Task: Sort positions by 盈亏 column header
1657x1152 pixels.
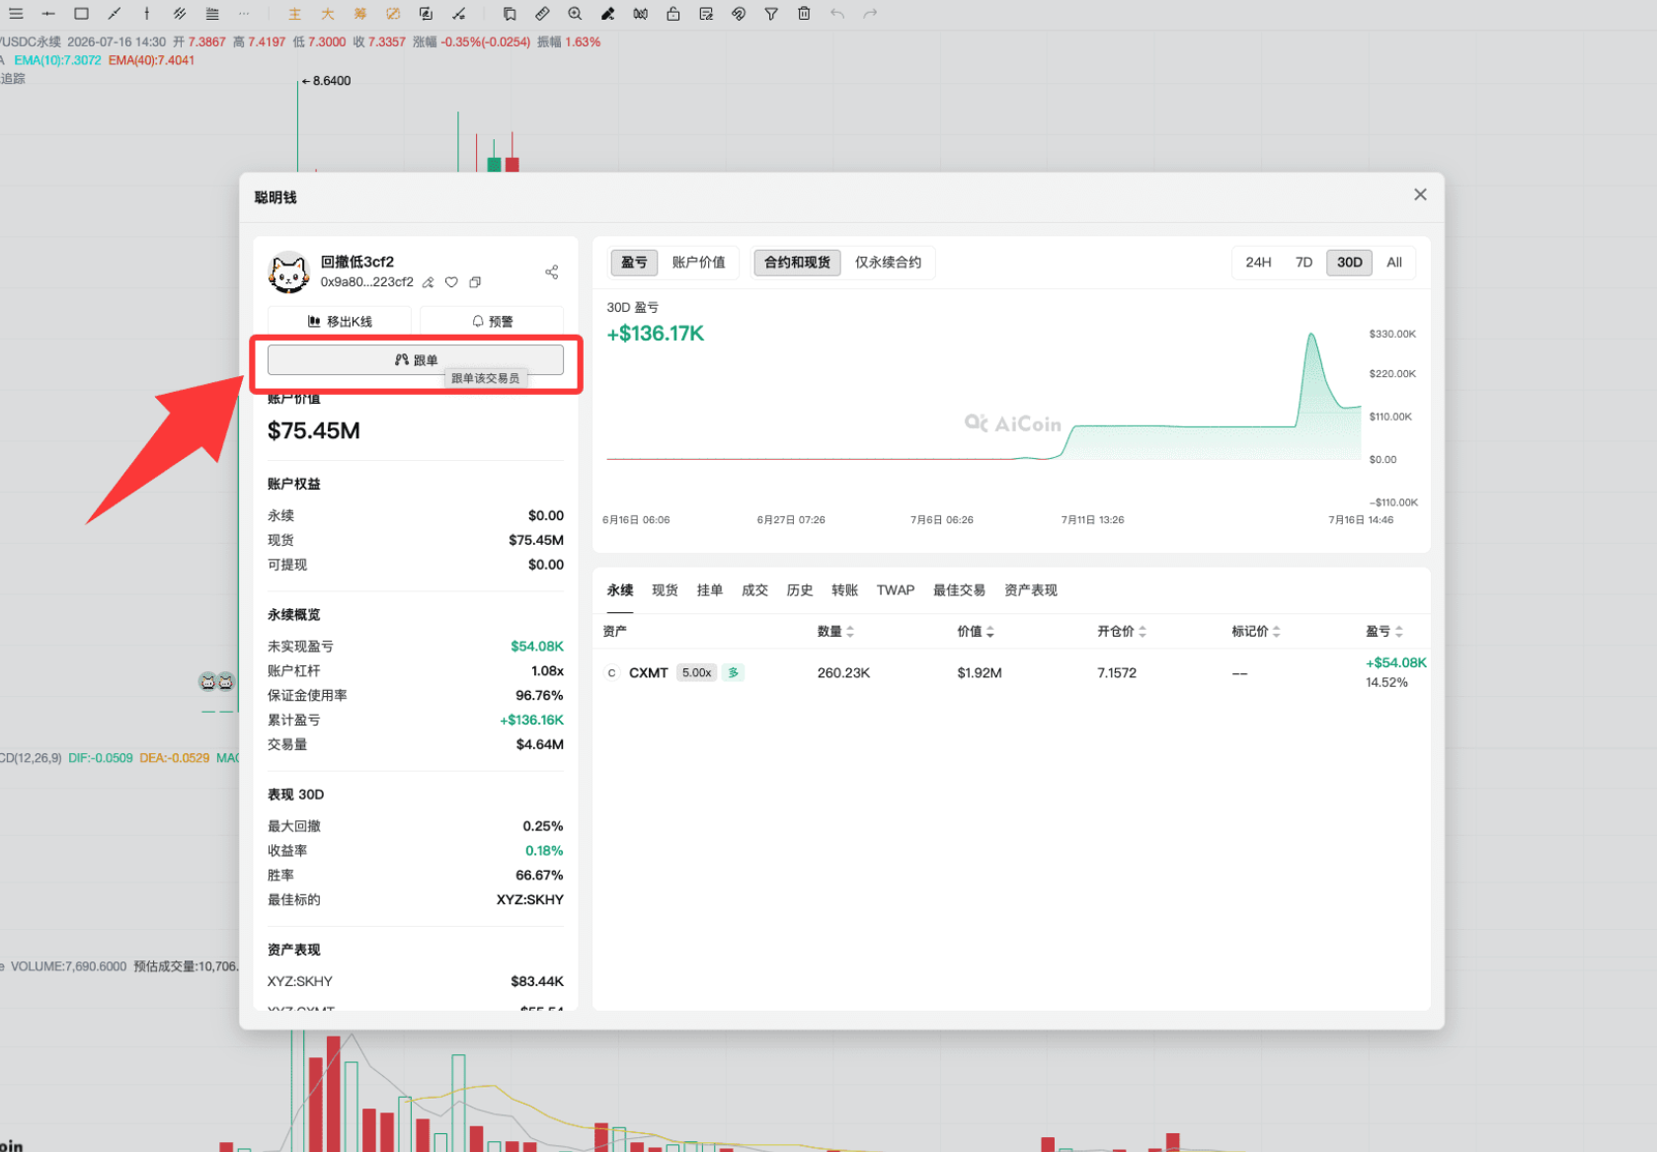Action: pyautogui.click(x=1384, y=632)
